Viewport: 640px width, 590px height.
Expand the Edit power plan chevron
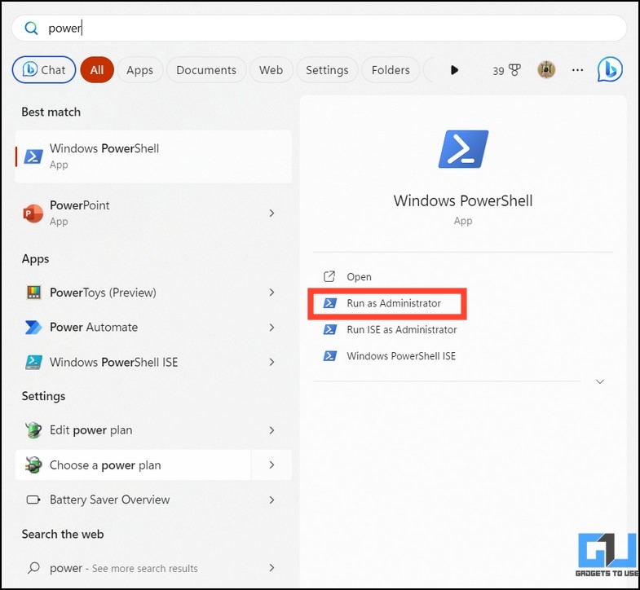pos(271,430)
